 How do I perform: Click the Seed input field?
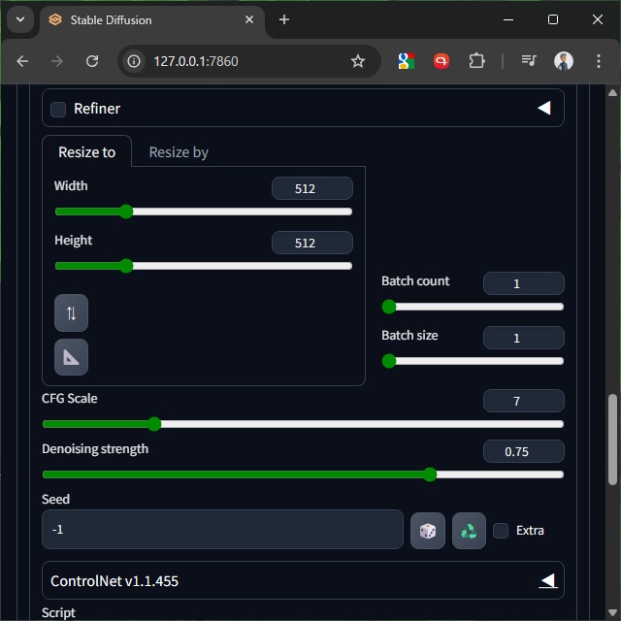coord(222,530)
